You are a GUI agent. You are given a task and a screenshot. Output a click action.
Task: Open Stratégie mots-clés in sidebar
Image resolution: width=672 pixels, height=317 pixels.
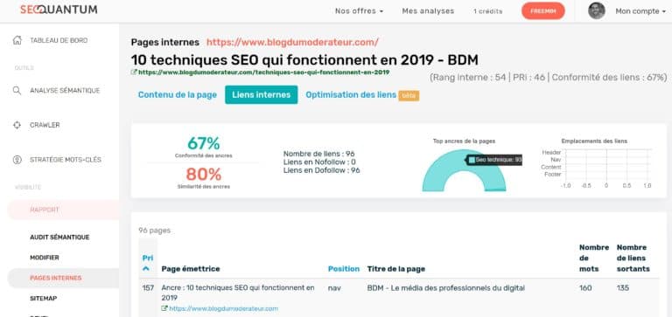tap(66, 160)
